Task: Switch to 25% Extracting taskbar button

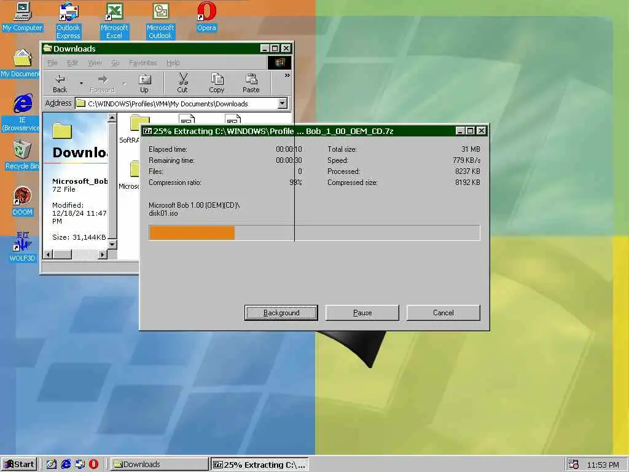Action: click(260, 465)
